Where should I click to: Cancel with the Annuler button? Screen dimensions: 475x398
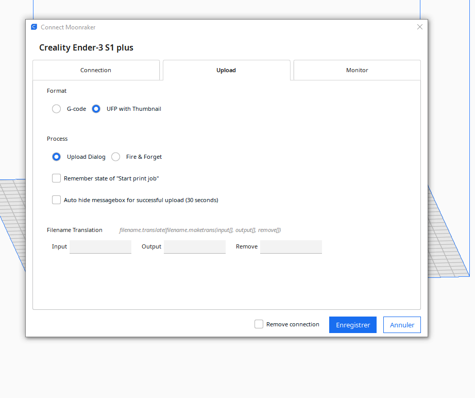[x=402, y=325]
